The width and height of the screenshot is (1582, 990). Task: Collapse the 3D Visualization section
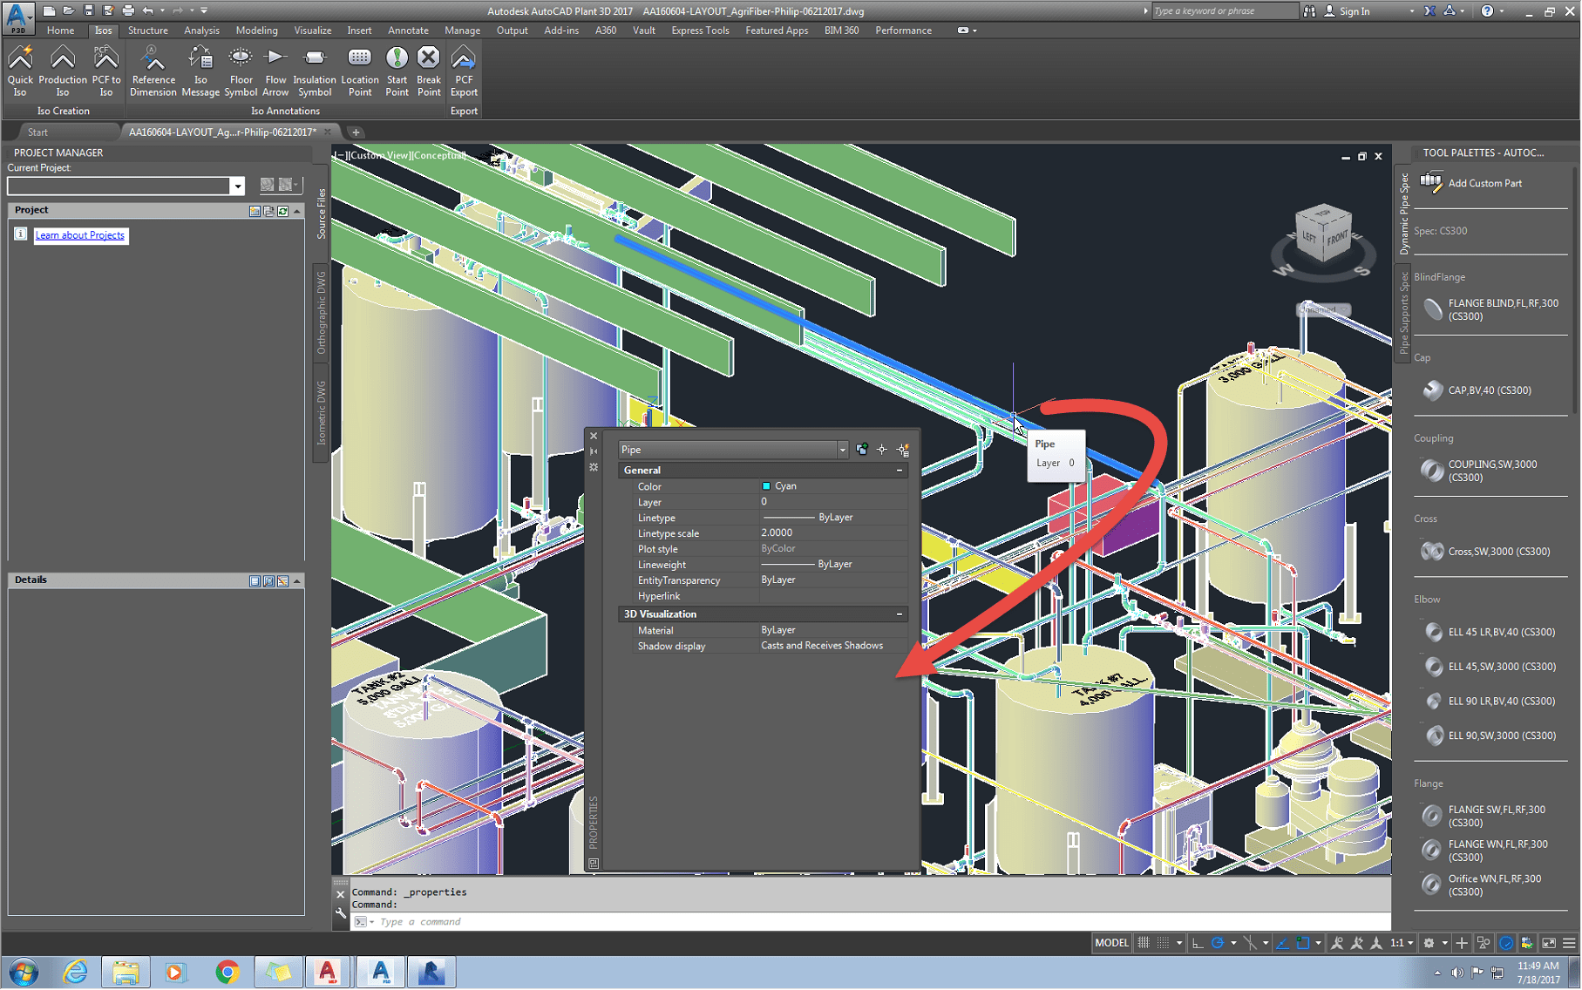[900, 614]
